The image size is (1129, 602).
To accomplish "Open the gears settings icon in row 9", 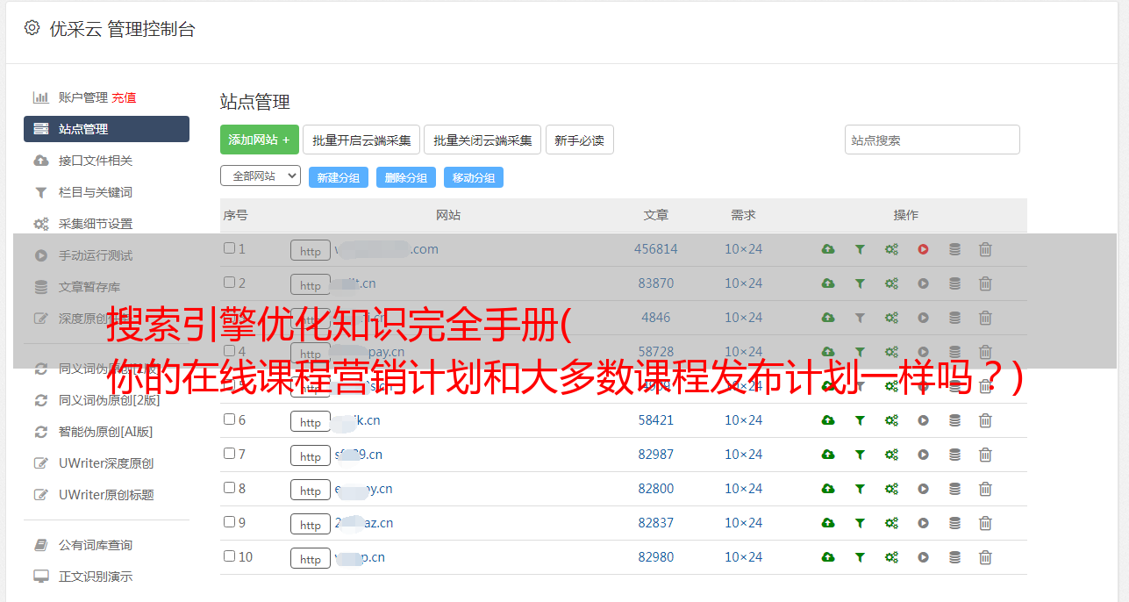I will tap(891, 523).
